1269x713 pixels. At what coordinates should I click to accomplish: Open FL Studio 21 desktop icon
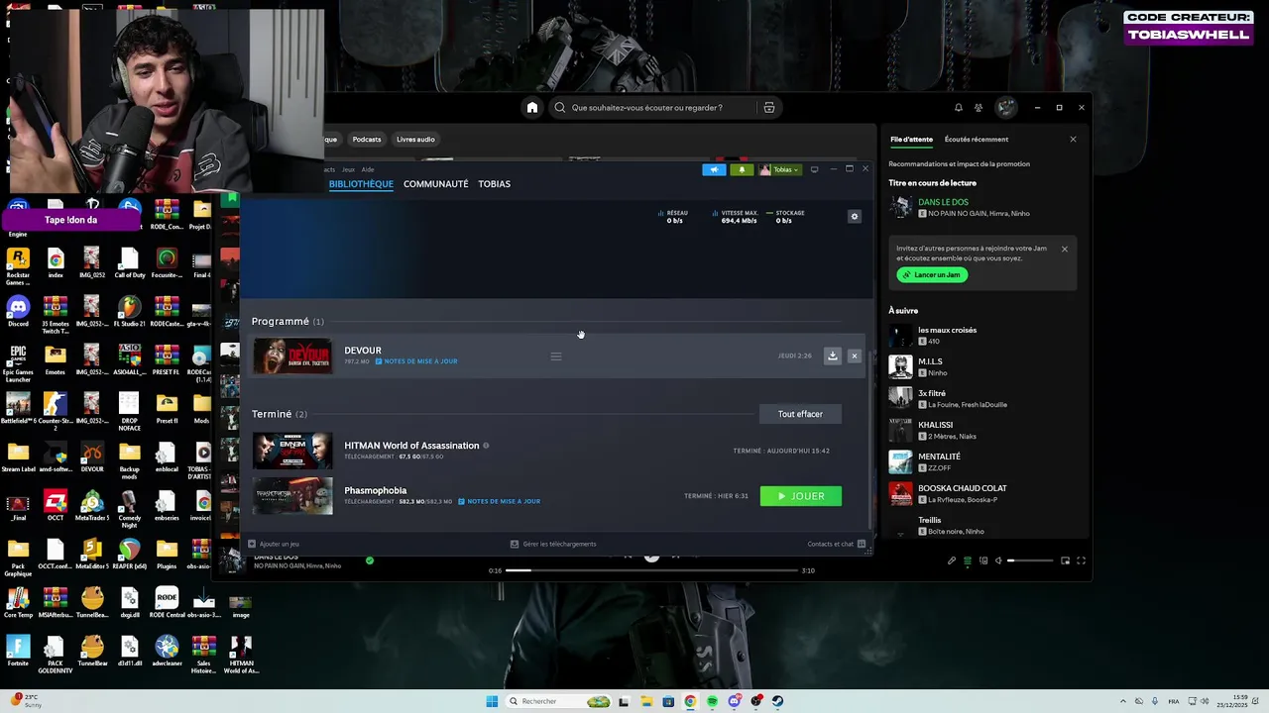129,312
